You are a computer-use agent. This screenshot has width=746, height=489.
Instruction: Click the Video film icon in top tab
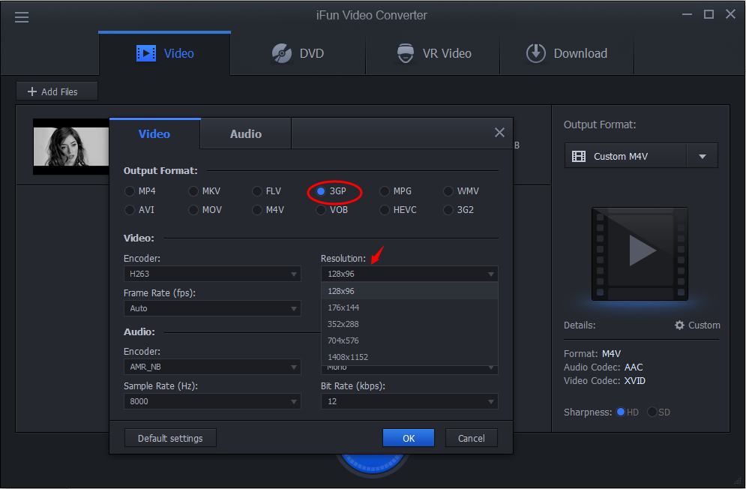146,53
